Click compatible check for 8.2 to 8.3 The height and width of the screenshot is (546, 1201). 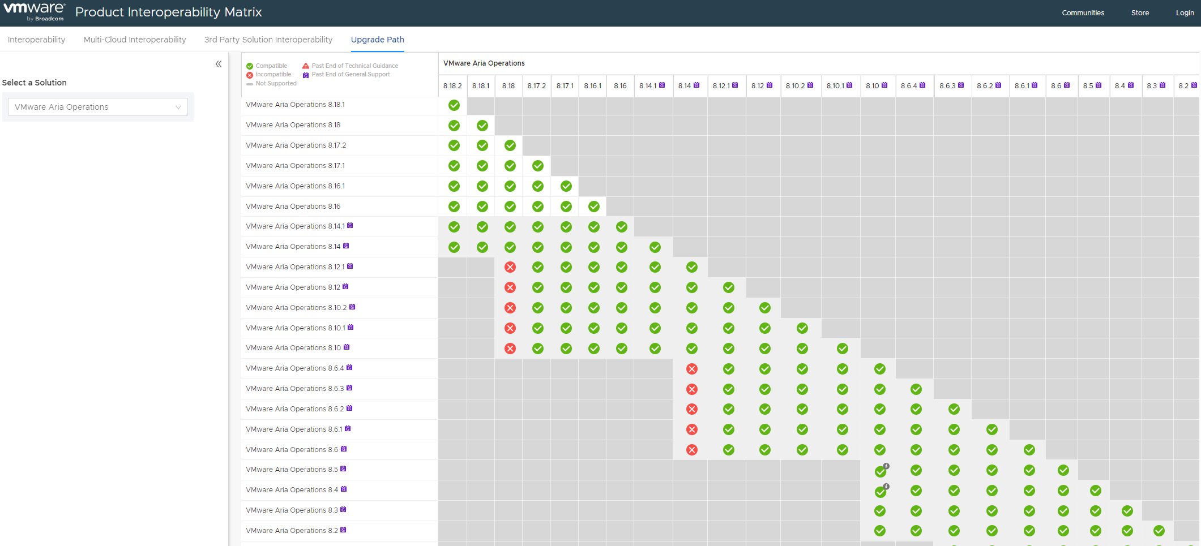tap(1159, 531)
